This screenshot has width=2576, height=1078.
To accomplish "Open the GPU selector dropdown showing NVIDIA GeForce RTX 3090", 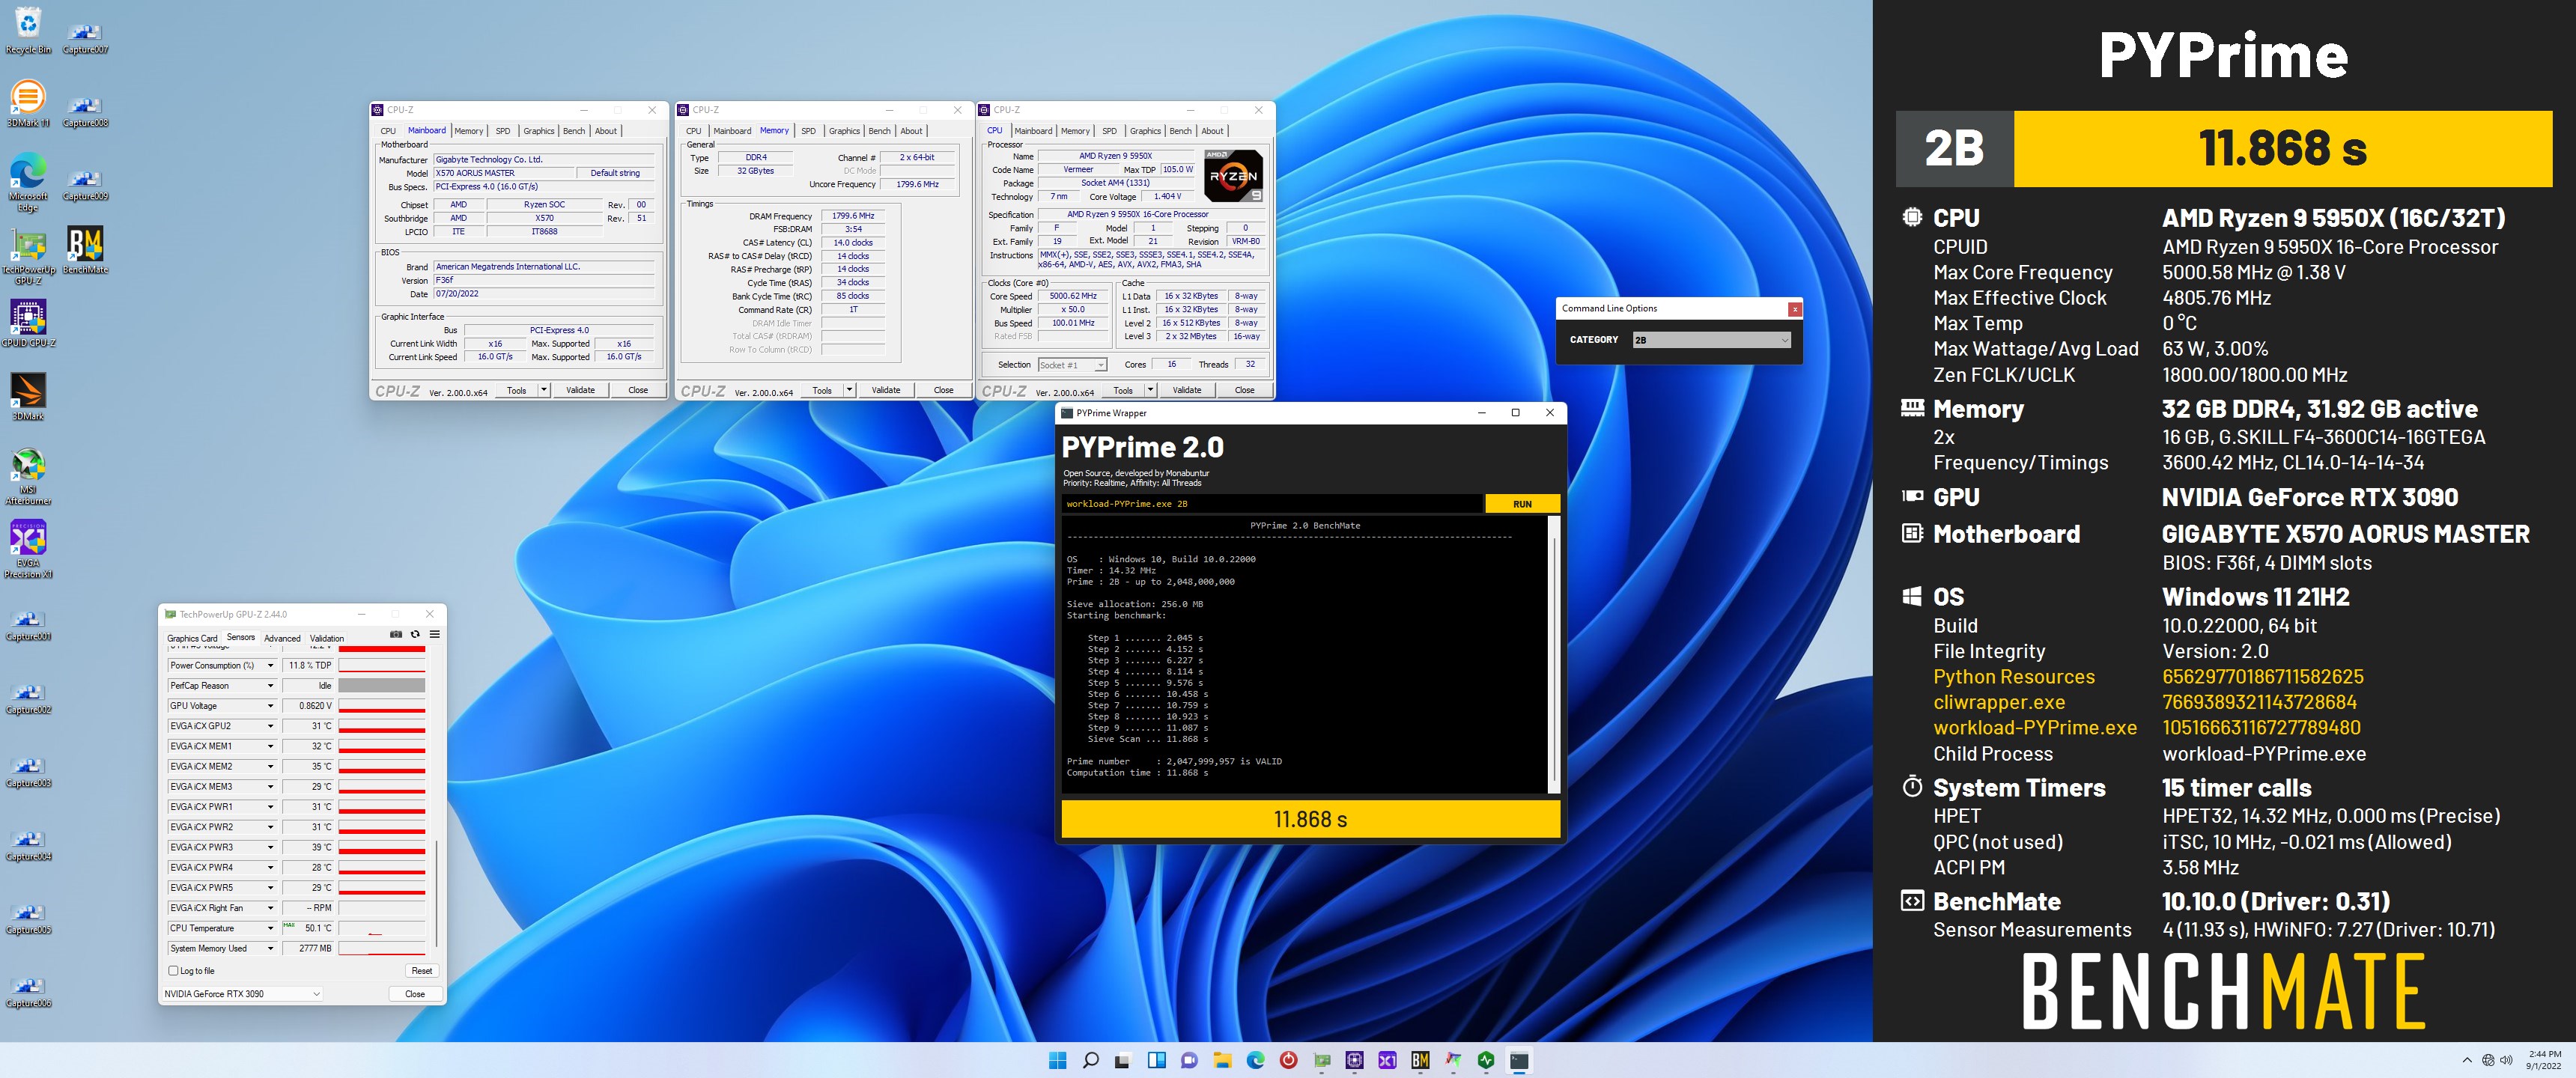I will click(x=243, y=994).
